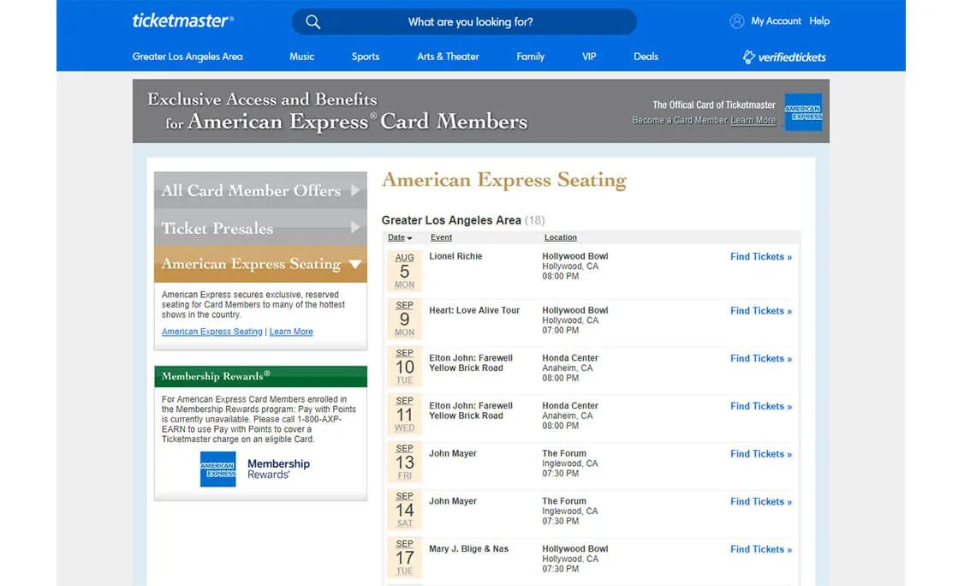The width and height of the screenshot is (964, 586).
Task: Open the Help link in the header
Action: [x=819, y=21]
